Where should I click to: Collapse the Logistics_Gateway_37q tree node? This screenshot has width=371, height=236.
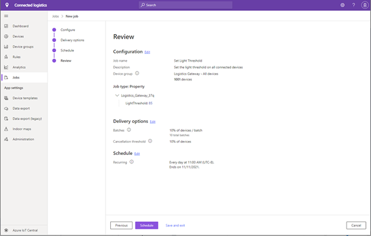click(x=117, y=95)
